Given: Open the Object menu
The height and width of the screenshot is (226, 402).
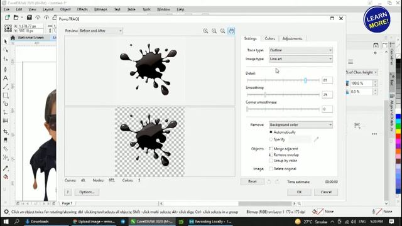Looking at the screenshot, I should pyautogui.click(x=65, y=9).
